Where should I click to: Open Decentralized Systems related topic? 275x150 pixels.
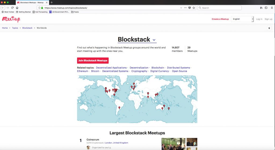click(115, 71)
